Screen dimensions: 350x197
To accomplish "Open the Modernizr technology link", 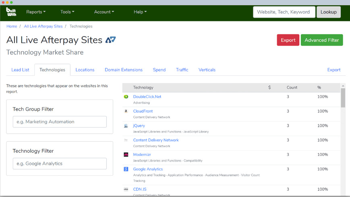I will 142,155.
